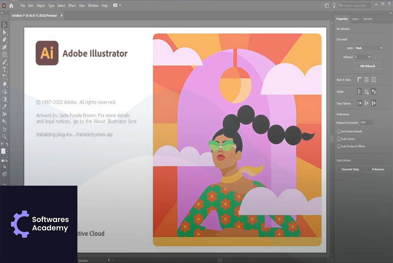Open the Window menu
The width and height of the screenshot is (393, 263).
click(x=93, y=5)
